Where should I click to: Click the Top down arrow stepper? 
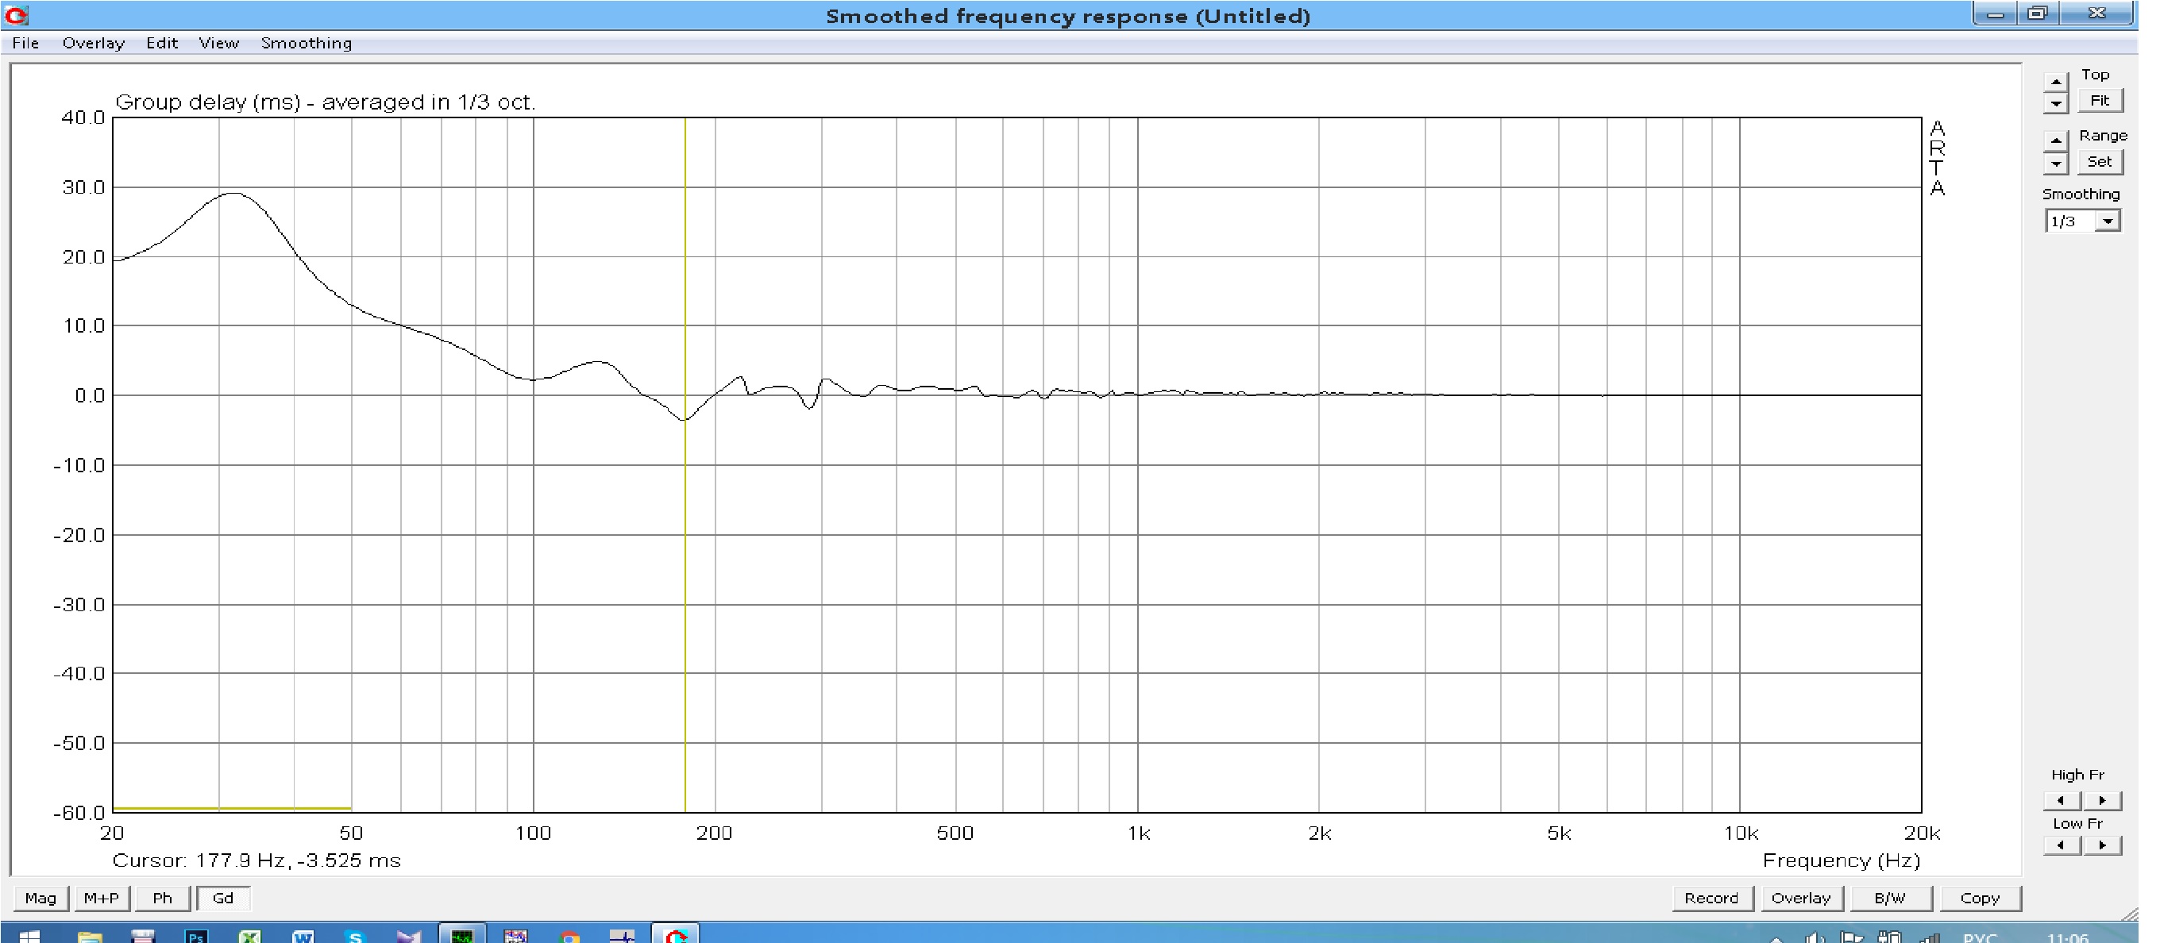tap(2055, 104)
